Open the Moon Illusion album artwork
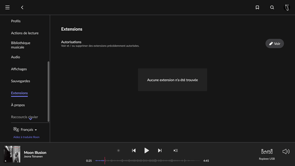Image resolution: width=295 pixels, height=166 pixels. coord(12,154)
